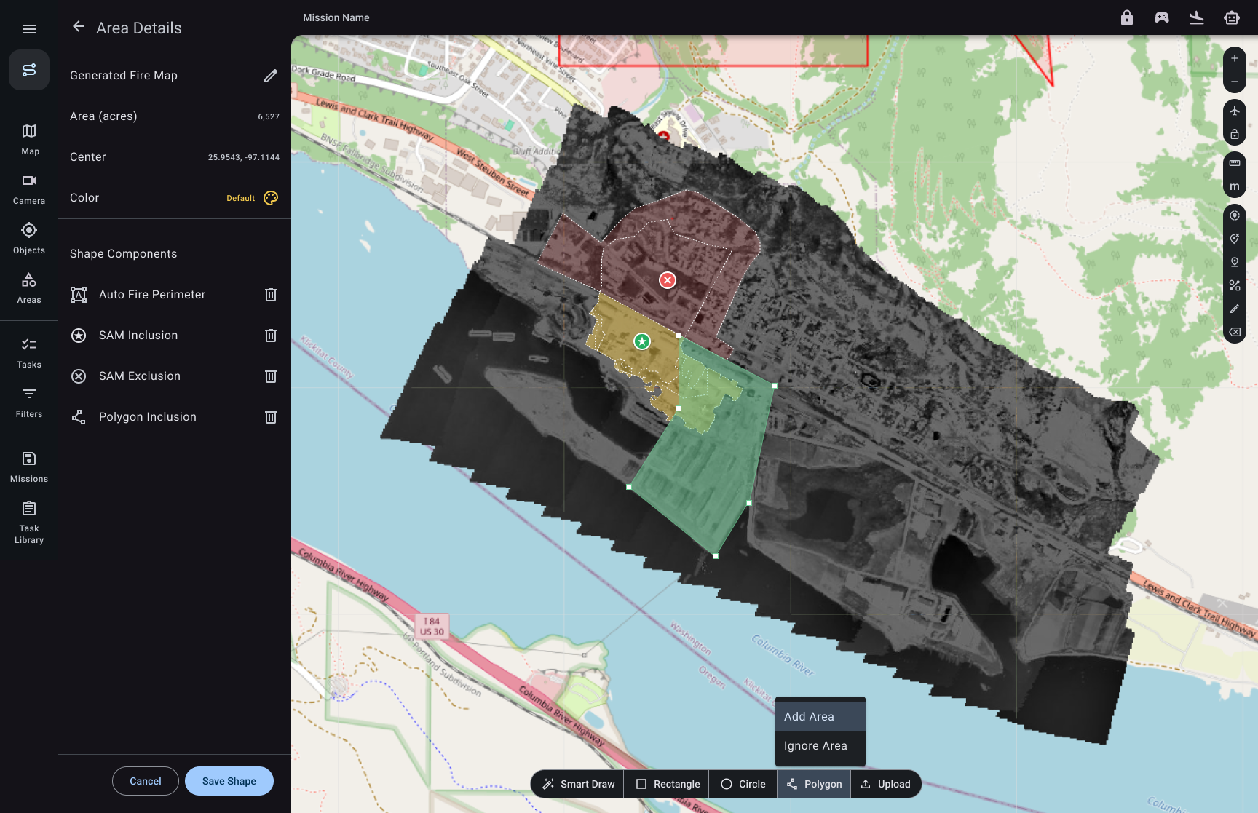Delete SAM Inclusion component

[x=271, y=336]
